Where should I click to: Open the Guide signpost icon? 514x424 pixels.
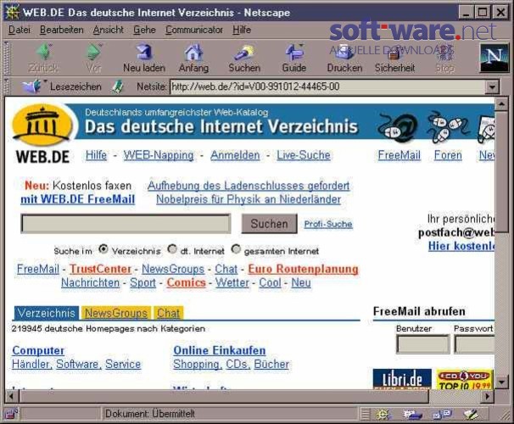pos(294,52)
